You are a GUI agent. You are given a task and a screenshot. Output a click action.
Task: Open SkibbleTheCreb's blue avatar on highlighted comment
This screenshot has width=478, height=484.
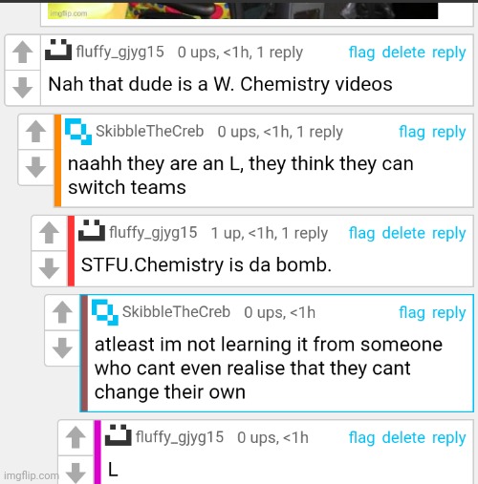[105, 312]
